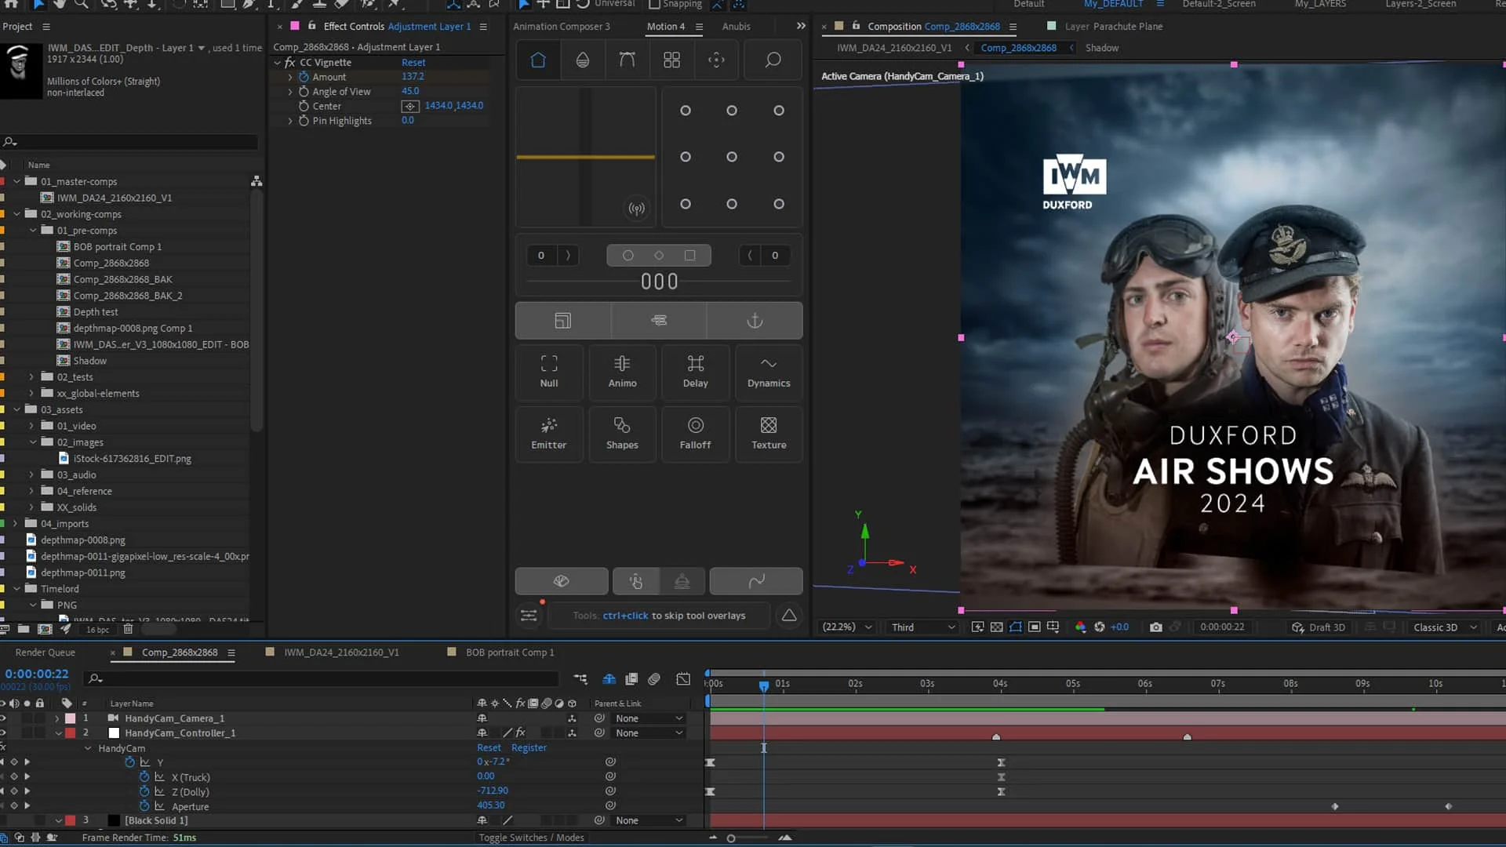Select the Null tool in Motion 4
Viewport: 1506px width, 847px height.
tap(549, 372)
